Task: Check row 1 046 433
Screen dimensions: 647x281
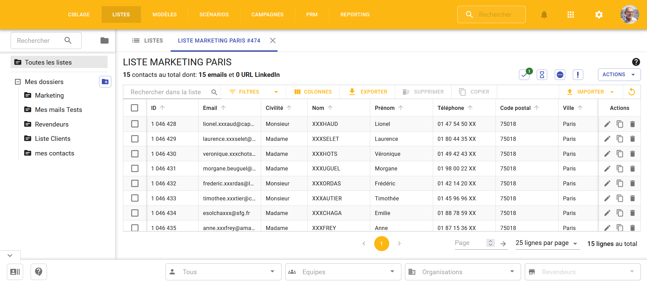Action: tap(135, 198)
